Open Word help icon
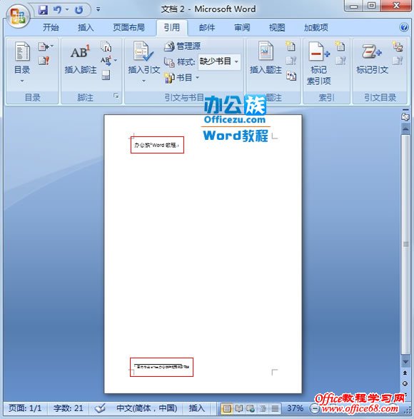 [404, 27]
